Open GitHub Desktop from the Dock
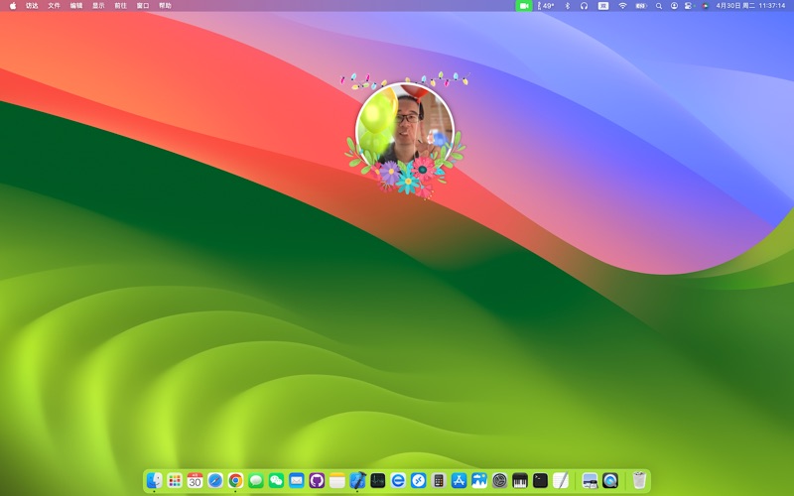The width and height of the screenshot is (794, 496). click(317, 481)
